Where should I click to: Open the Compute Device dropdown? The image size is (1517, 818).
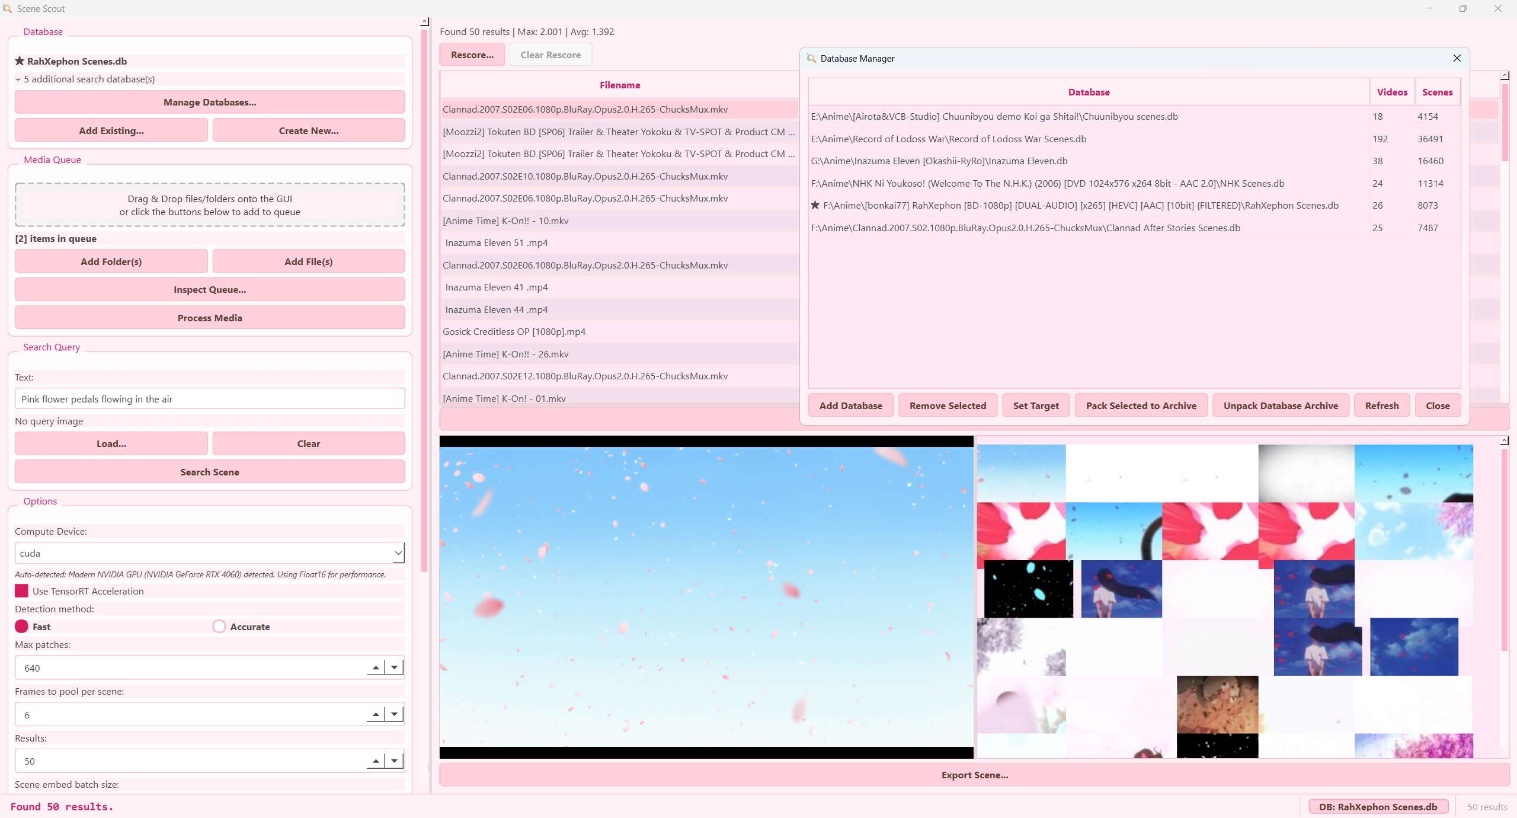click(210, 553)
